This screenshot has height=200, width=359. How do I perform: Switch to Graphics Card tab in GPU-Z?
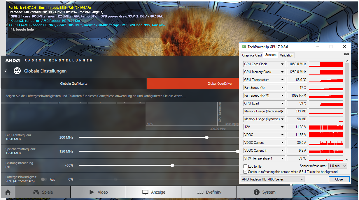[252, 55]
